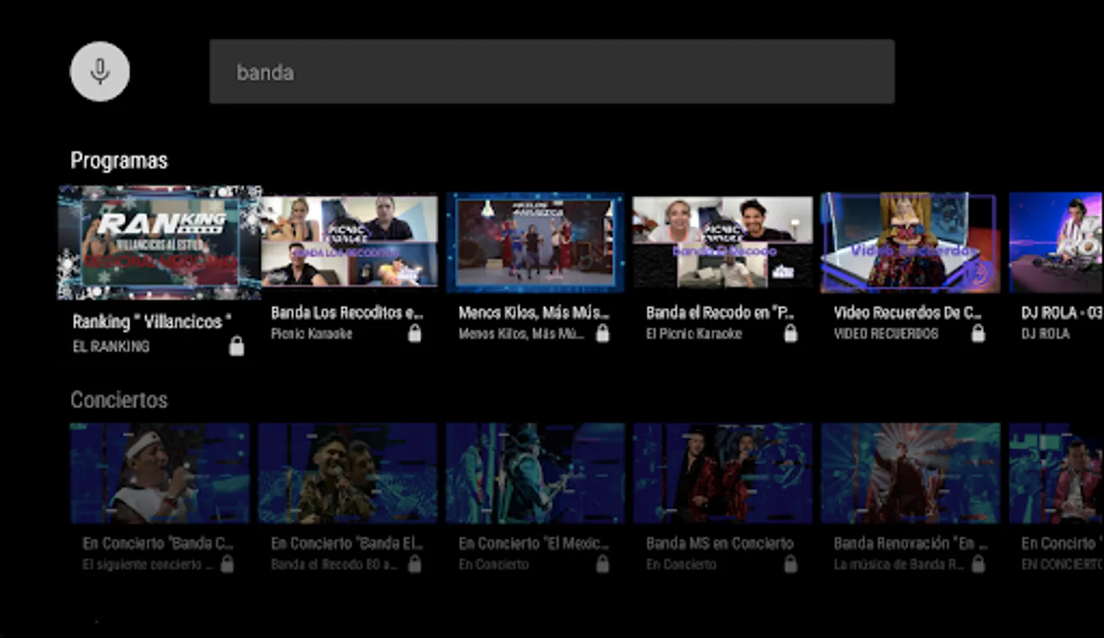The width and height of the screenshot is (1104, 638).
Task: Open the En Concierto "Banda El..." thumbnail
Action: (x=347, y=474)
